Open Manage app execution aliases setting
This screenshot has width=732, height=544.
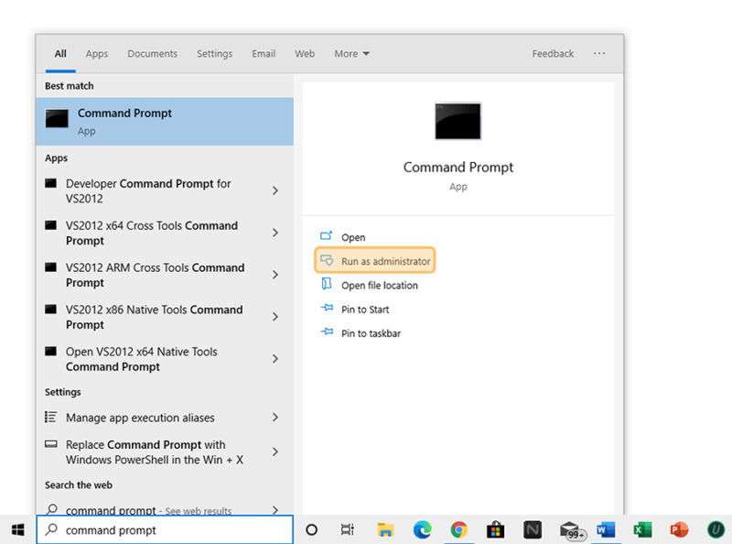[x=165, y=418]
